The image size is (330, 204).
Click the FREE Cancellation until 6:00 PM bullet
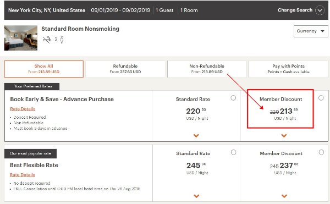(77, 189)
